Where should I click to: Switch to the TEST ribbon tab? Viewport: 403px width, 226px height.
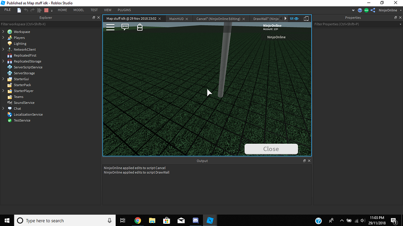point(94,10)
